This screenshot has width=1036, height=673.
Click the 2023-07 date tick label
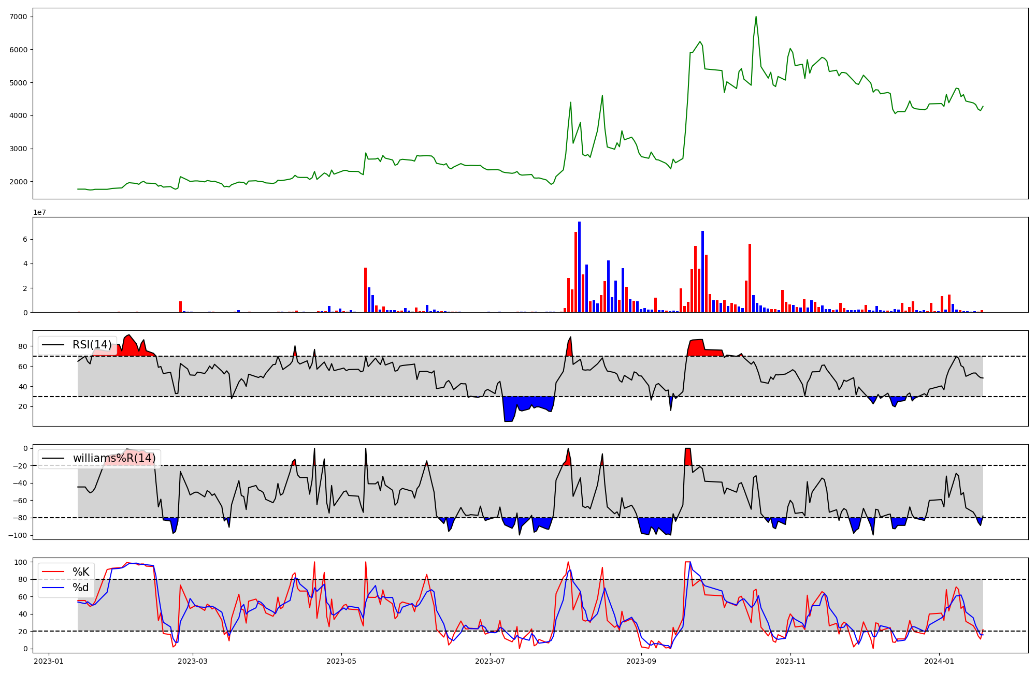[x=491, y=661]
